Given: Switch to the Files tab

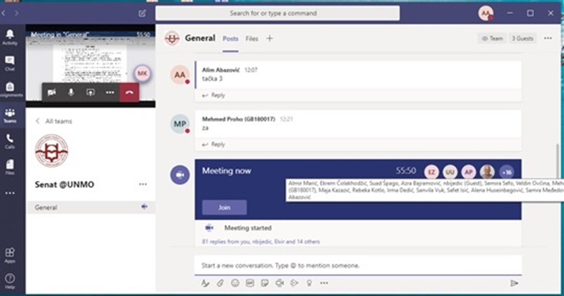Looking at the screenshot, I should 252,39.
